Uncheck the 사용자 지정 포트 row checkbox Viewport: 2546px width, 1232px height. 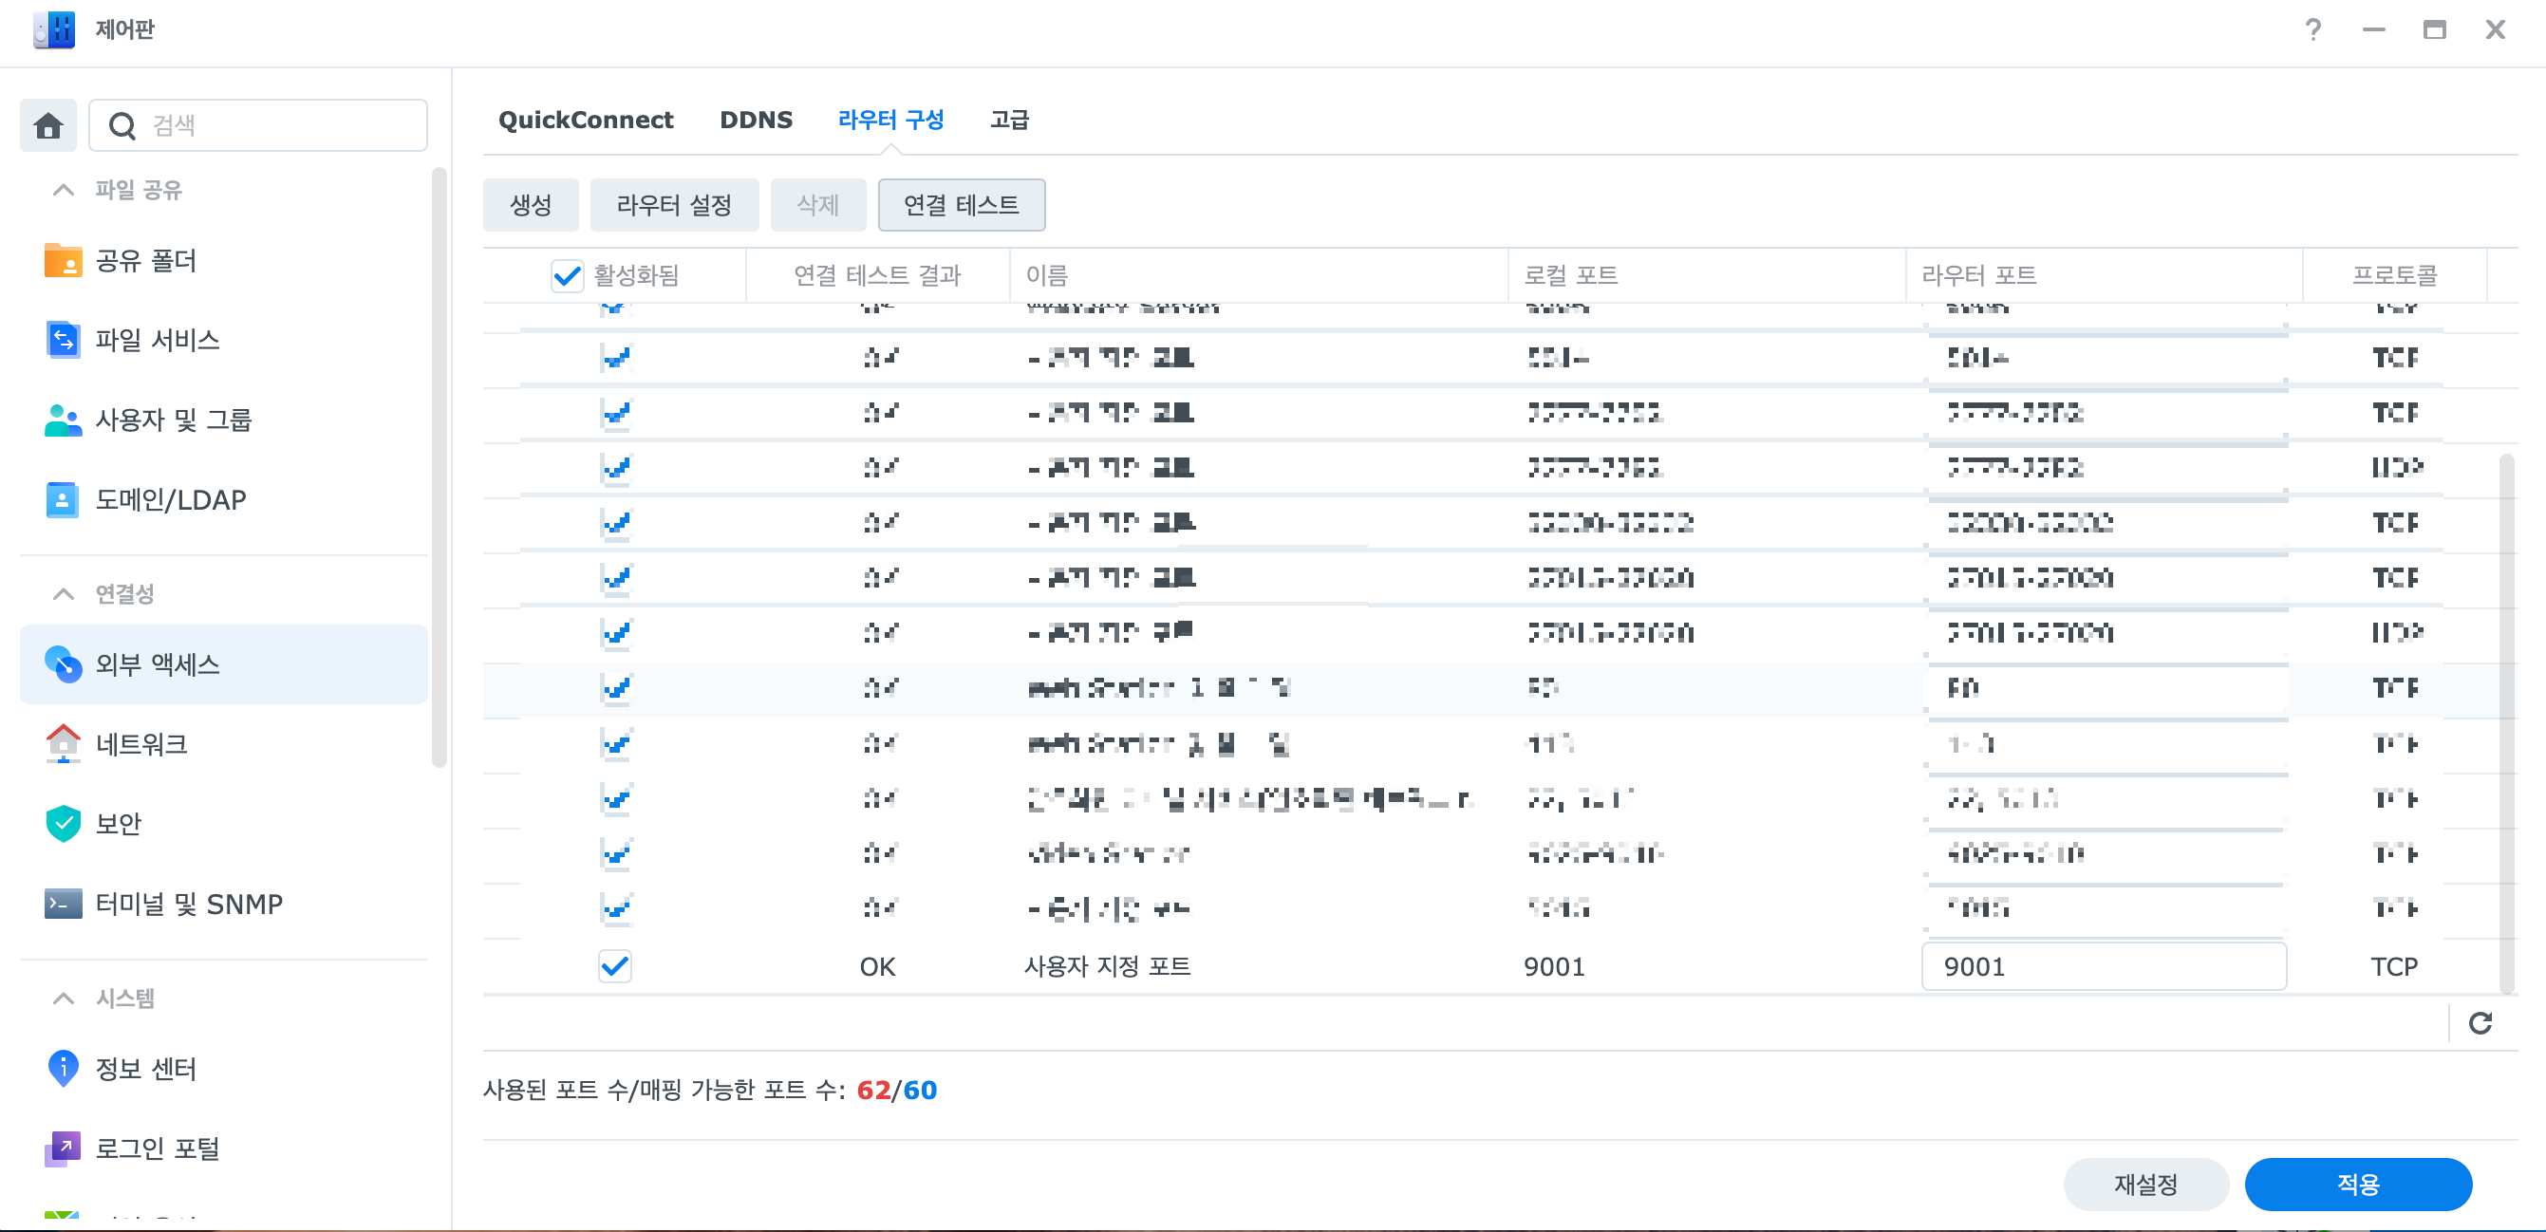(x=615, y=965)
